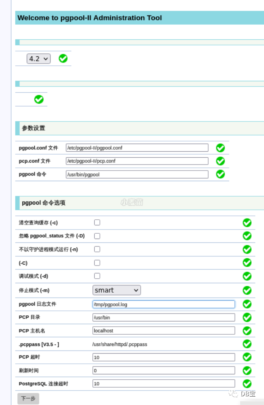Click green check for pgpool log file
Image resolution: width=264 pixels, height=405 pixels.
click(x=247, y=304)
